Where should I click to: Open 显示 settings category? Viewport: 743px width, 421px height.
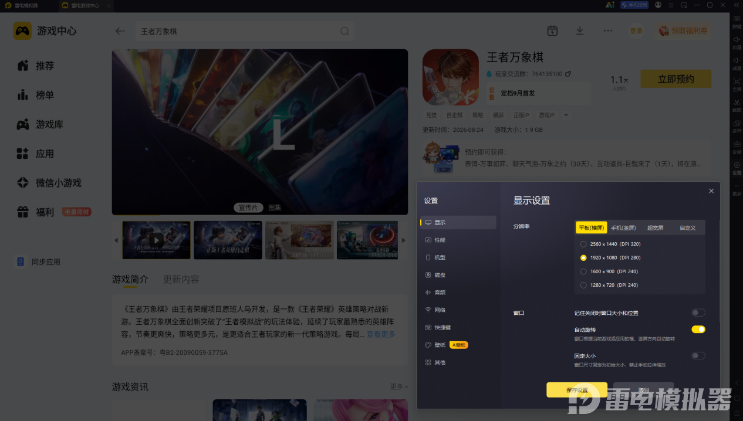coord(458,222)
